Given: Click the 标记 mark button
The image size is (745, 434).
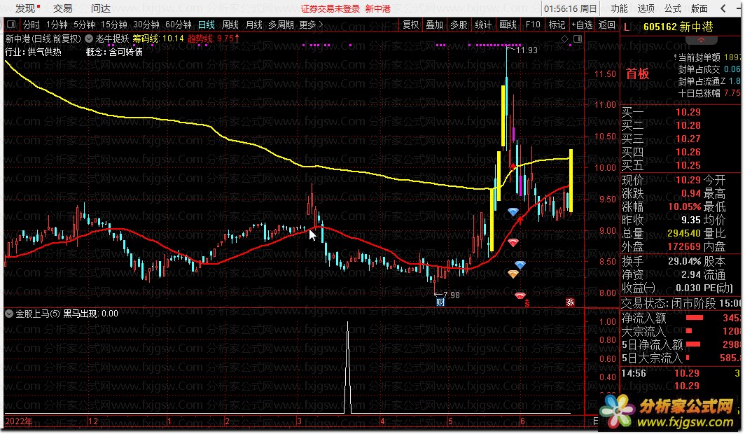Looking at the screenshot, I should tap(557, 24).
